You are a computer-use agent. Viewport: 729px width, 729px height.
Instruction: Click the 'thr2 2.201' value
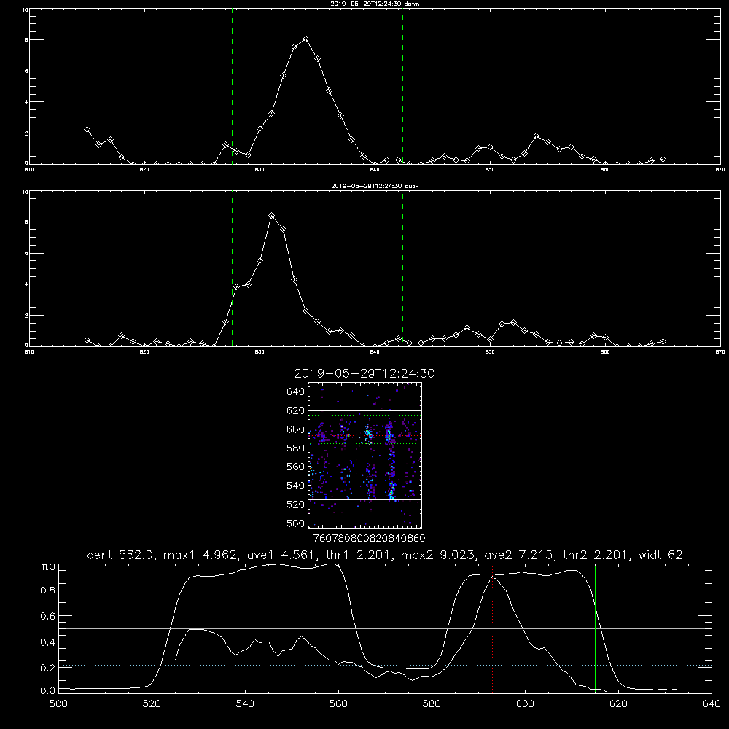[596, 555]
